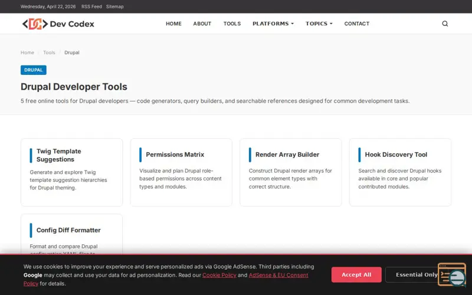Click the description starting "Visualize and plan Drupal"
The width and height of the screenshot is (472, 295).
point(181,179)
